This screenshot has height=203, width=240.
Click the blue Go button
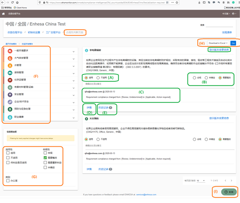[233, 43]
